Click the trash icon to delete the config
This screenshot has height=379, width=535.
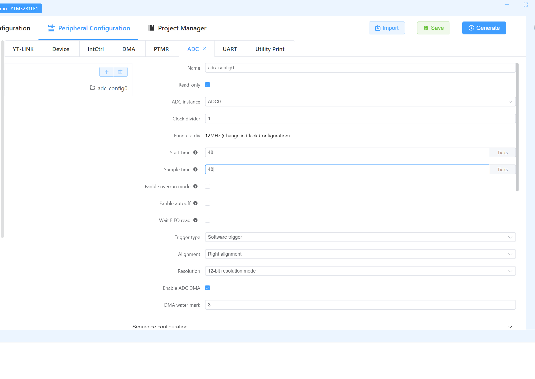(x=120, y=72)
